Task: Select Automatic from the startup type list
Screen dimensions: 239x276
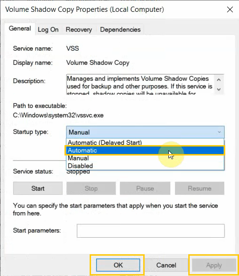Action: 145,150
